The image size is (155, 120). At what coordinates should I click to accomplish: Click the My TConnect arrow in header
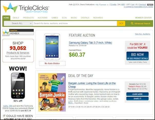(108, 5)
